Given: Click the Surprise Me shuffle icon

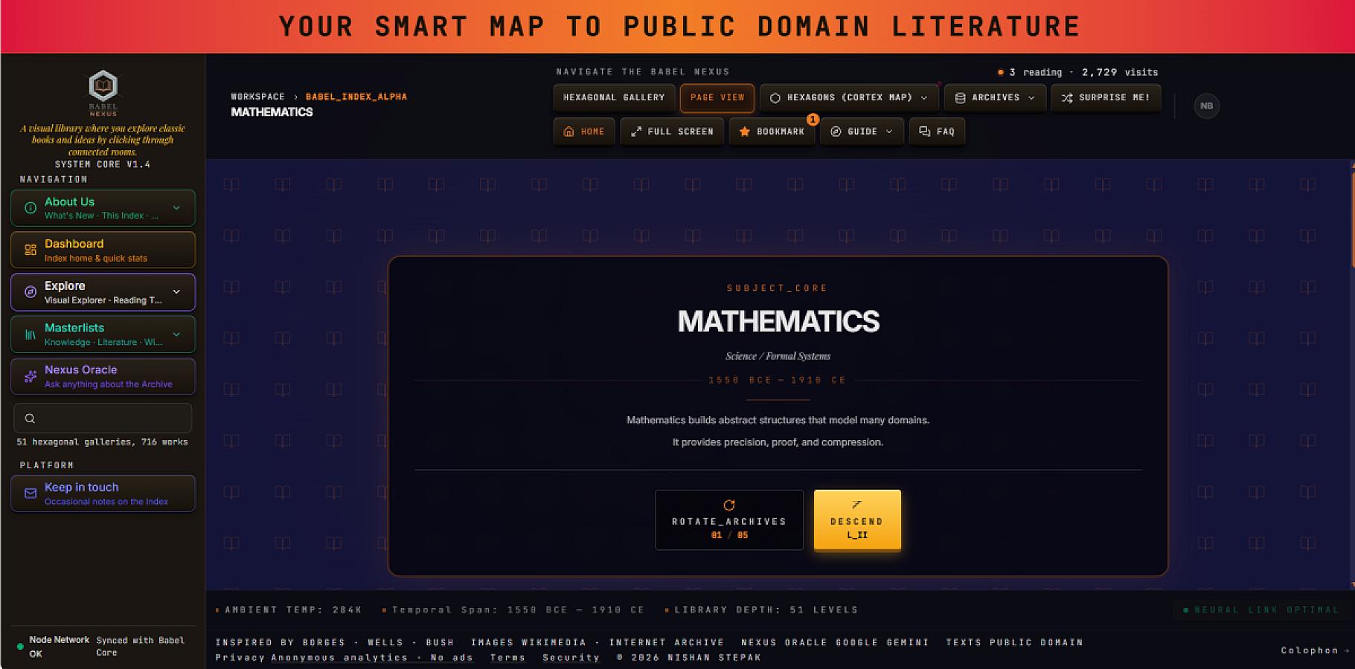Looking at the screenshot, I should [x=1067, y=98].
